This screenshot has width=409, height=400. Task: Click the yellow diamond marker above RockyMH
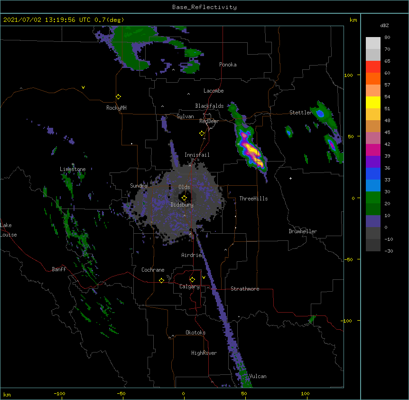(118, 97)
